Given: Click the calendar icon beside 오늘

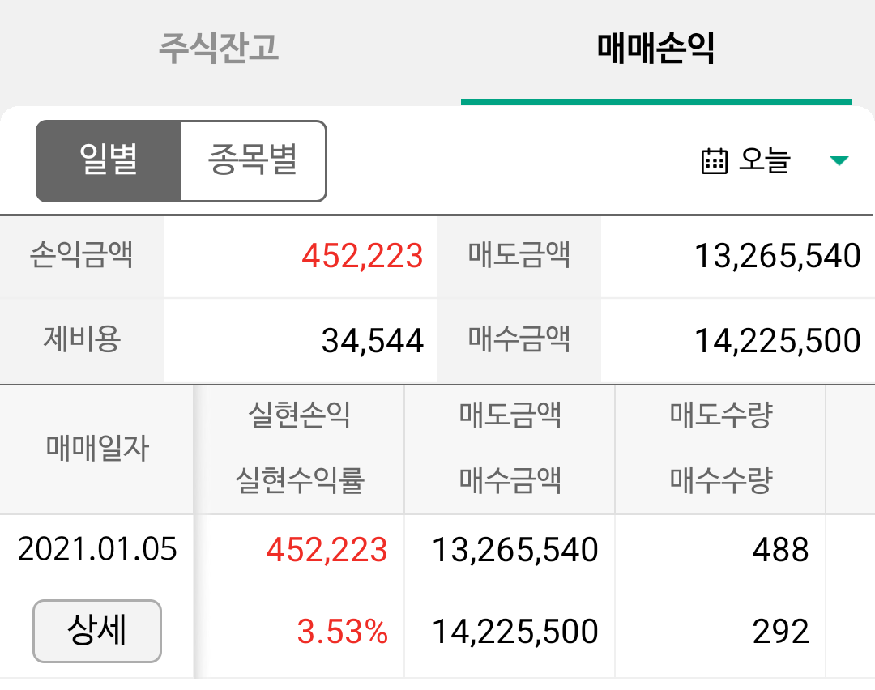Looking at the screenshot, I should point(714,161).
